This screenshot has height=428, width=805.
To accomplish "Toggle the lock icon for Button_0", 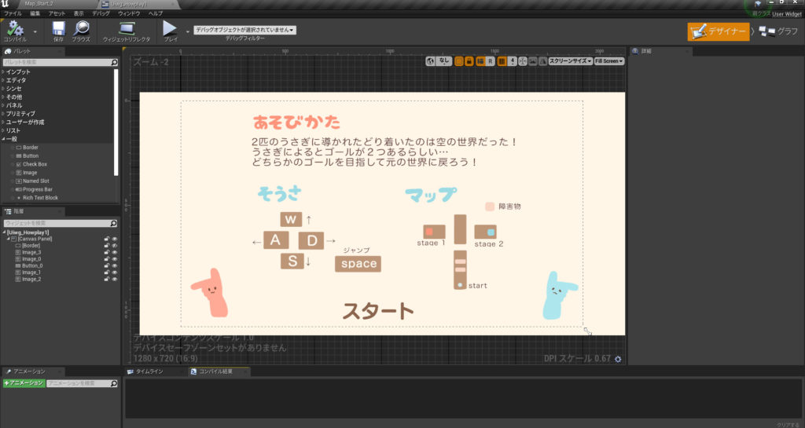I will (x=106, y=265).
